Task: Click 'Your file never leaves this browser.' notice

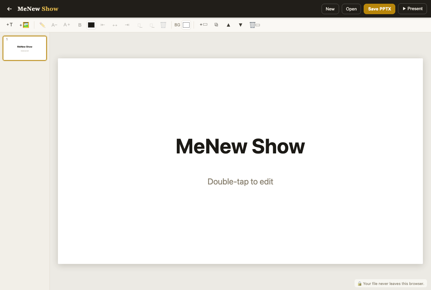Action: click(391, 284)
